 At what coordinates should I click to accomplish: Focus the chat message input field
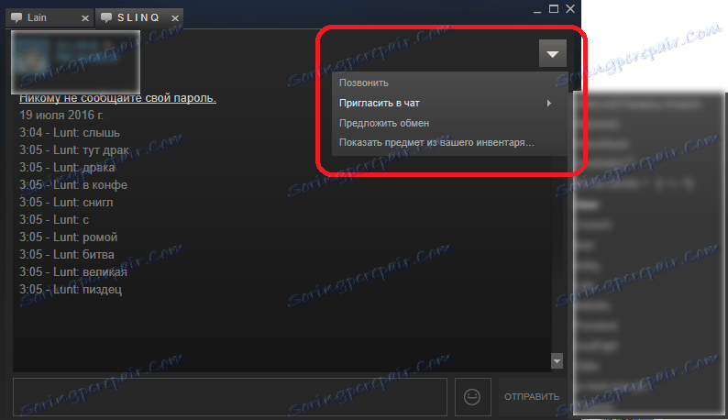(x=230, y=397)
